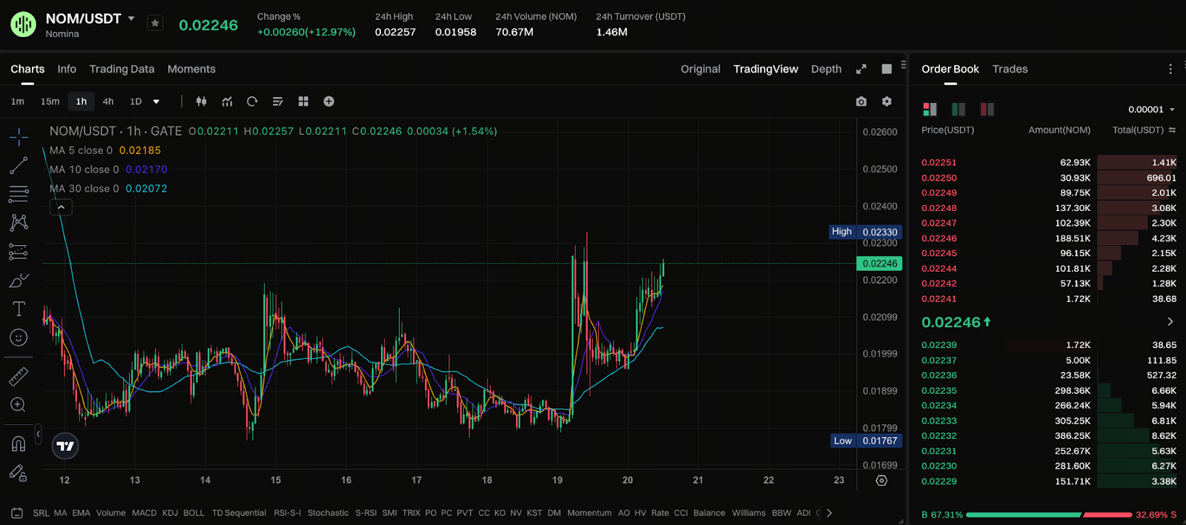
Task: Select the 1D timeframe
Action: [x=136, y=101]
